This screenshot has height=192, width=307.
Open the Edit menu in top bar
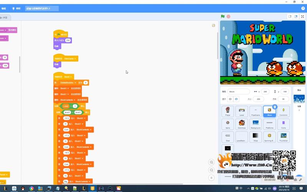(3, 8)
